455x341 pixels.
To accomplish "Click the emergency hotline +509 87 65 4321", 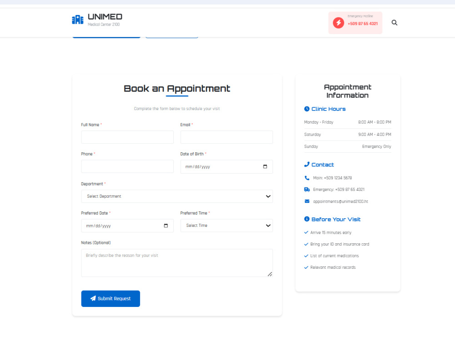I will 363,24.
